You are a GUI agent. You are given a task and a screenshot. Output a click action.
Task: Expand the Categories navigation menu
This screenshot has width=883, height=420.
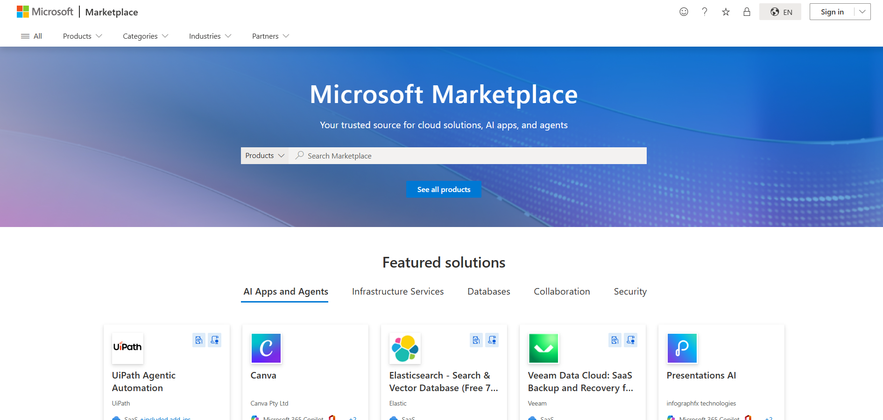click(145, 36)
